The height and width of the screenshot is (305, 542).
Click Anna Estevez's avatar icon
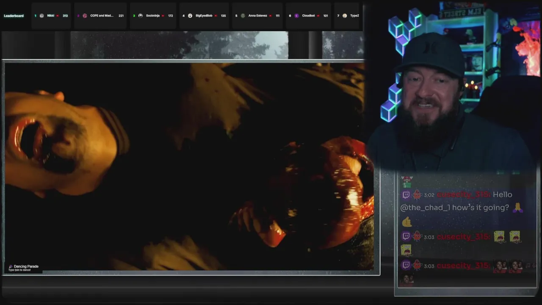click(x=243, y=16)
